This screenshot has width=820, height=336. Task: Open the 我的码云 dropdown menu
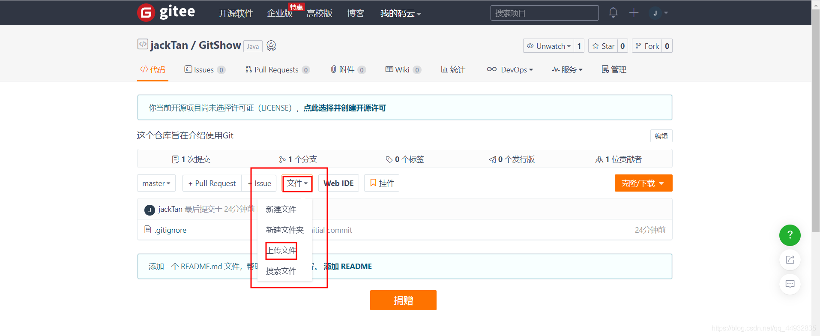[x=401, y=14]
